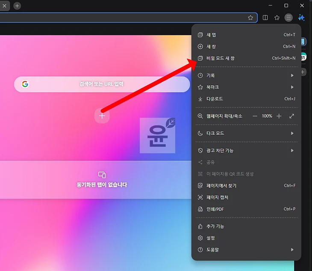Click the Ctrl+Shift+N shortcut text
The height and width of the screenshot is (271, 312).
coord(284,58)
